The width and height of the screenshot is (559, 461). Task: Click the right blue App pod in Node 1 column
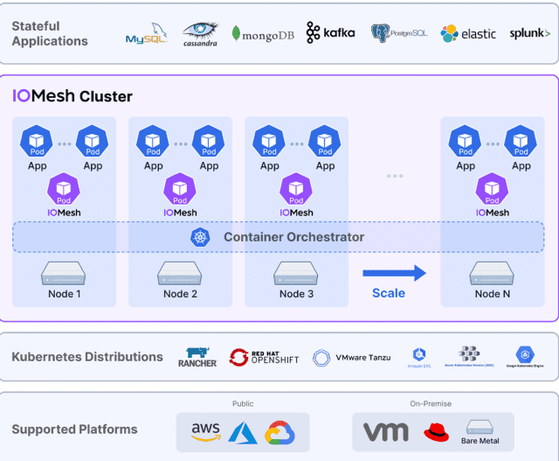tap(93, 141)
